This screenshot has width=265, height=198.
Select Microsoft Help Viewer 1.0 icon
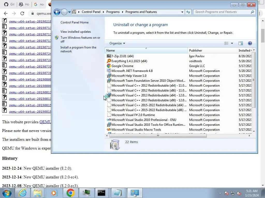click(x=109, y=76)
